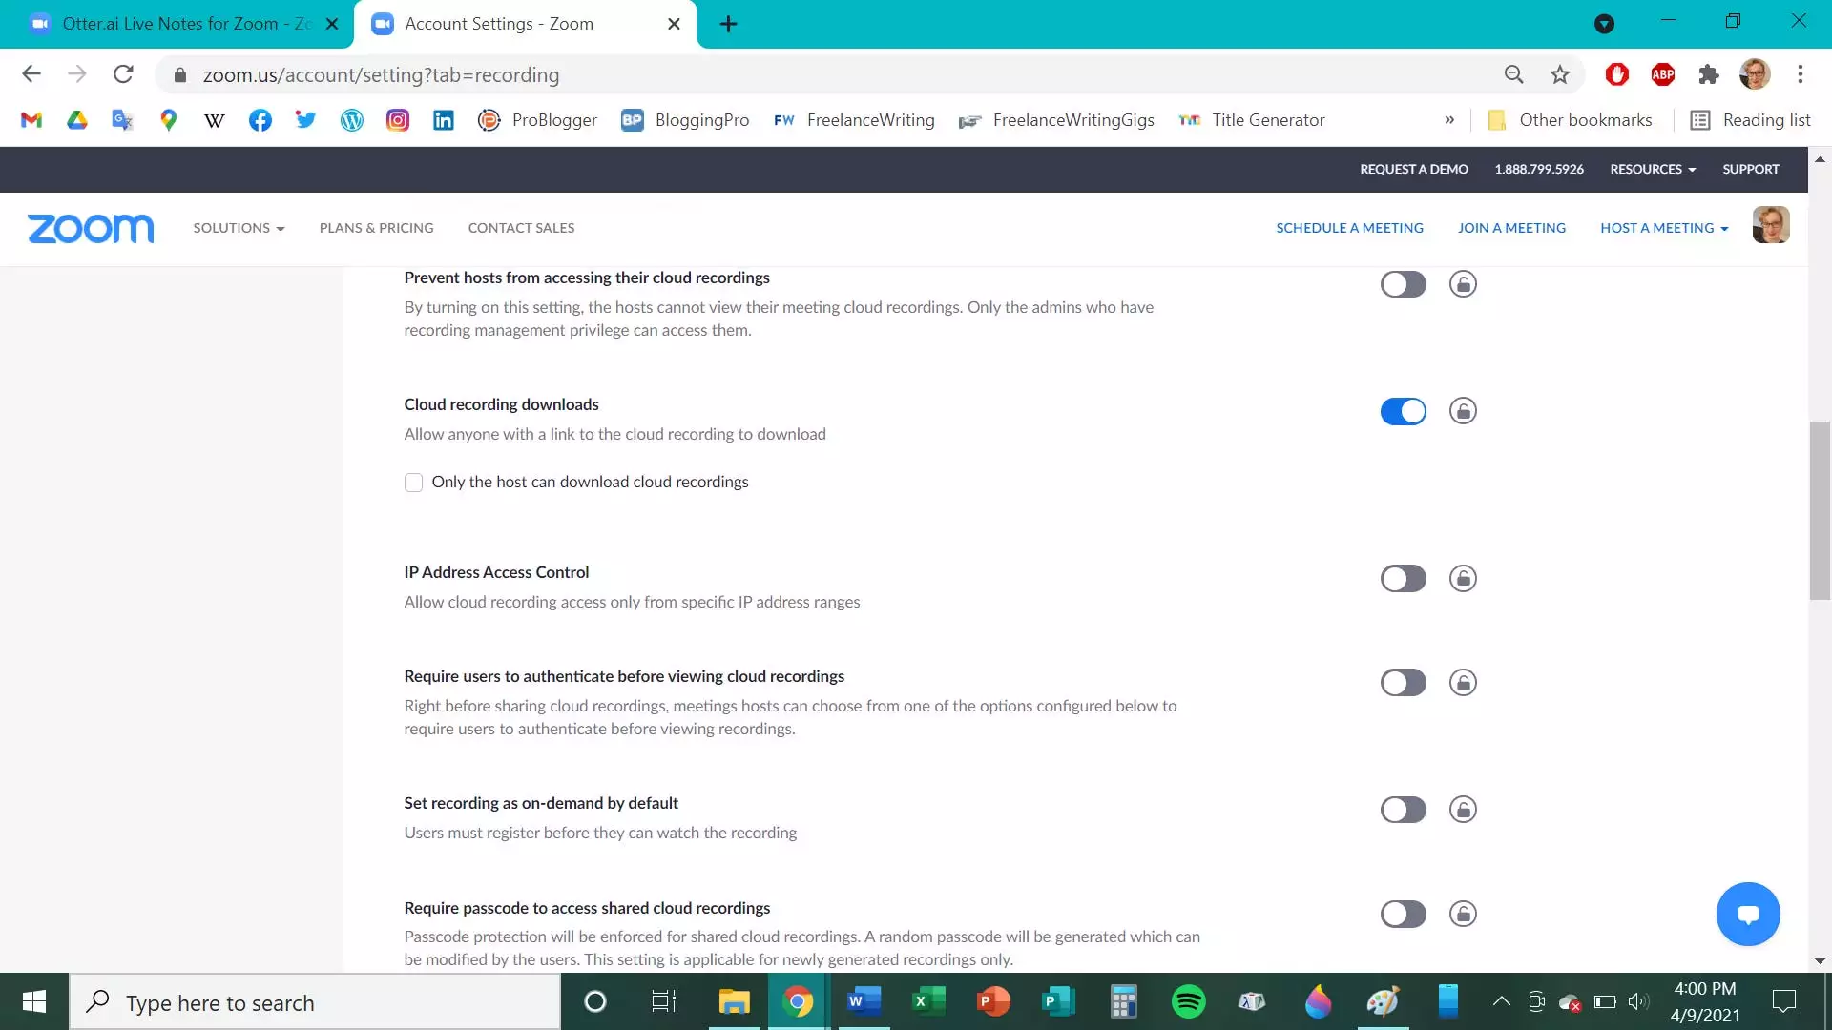
Task: Click the Windows Start button
Action: [34, 1001]
